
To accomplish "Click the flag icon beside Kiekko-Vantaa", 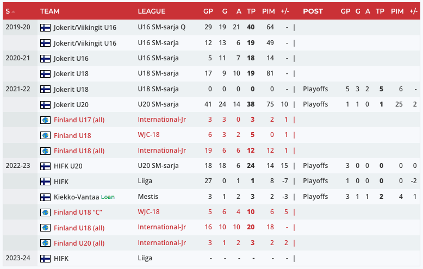I will pyautogui.click(x=46, y=197).
